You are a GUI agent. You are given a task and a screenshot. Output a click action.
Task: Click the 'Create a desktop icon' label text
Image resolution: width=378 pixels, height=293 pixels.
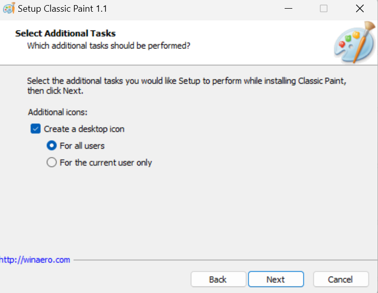[x=84, y=129]
